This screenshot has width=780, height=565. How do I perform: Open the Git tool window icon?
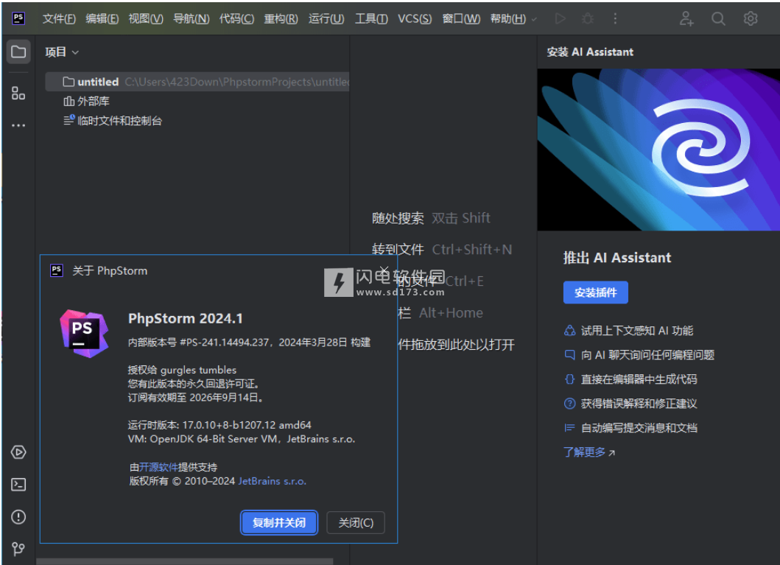pos(18,549)
